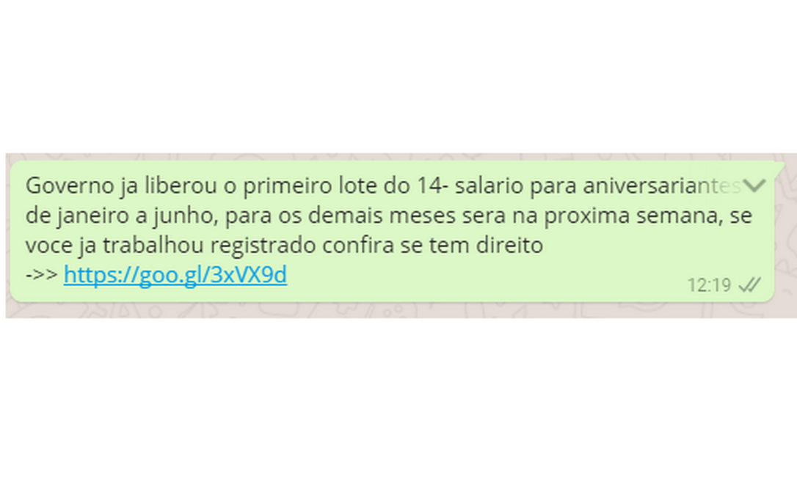Click the '->>' arrow before the link
The width and height of the screenshot is (797, 478).
42,275
